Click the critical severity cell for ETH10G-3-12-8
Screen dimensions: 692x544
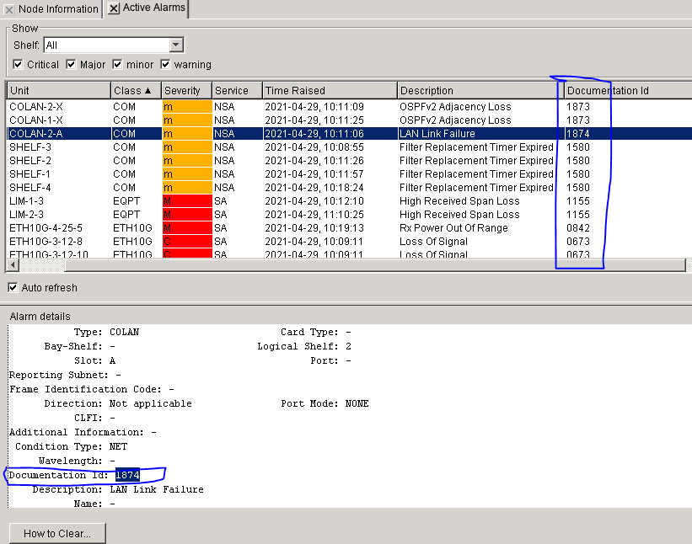[186, 241]
